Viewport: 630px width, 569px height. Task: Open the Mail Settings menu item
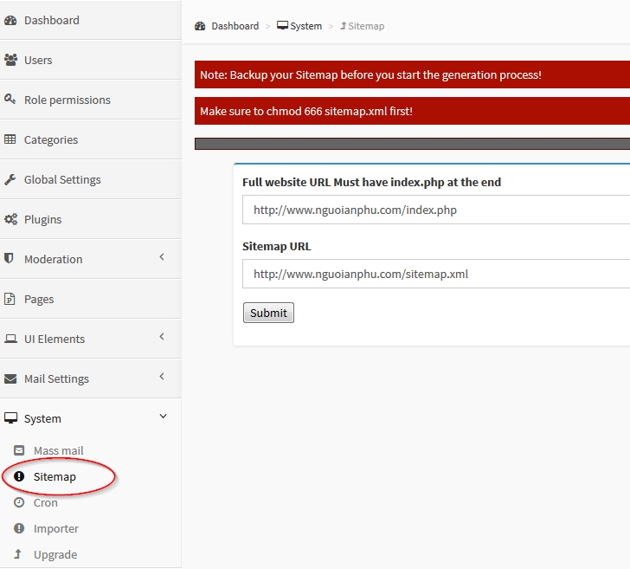click(x=90, y=378)
